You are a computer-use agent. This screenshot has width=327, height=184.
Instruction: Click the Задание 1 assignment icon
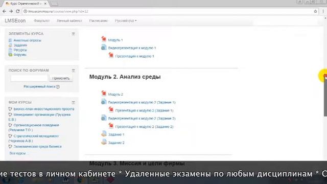click(x=104, y=134)
